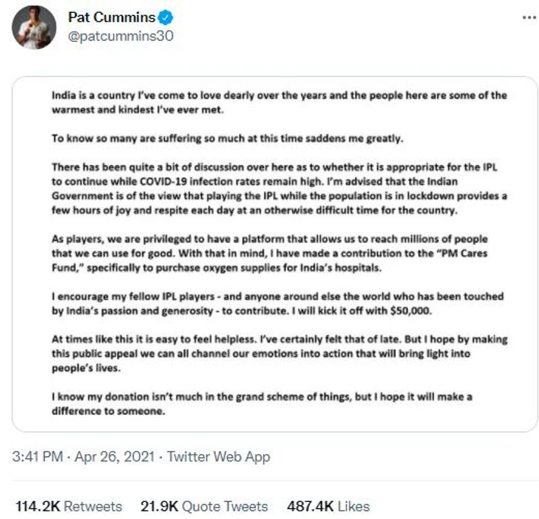The height and width of the screenshot is (519, 539).
Task: View the 21.9K Quote Tweets
Action: click(x=203, y=506)
